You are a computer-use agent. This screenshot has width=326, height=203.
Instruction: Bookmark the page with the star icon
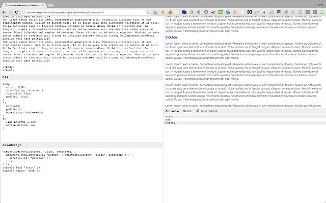pos(148,12)
